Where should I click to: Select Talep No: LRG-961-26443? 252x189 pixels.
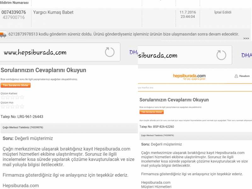click(x=22, y=117)
